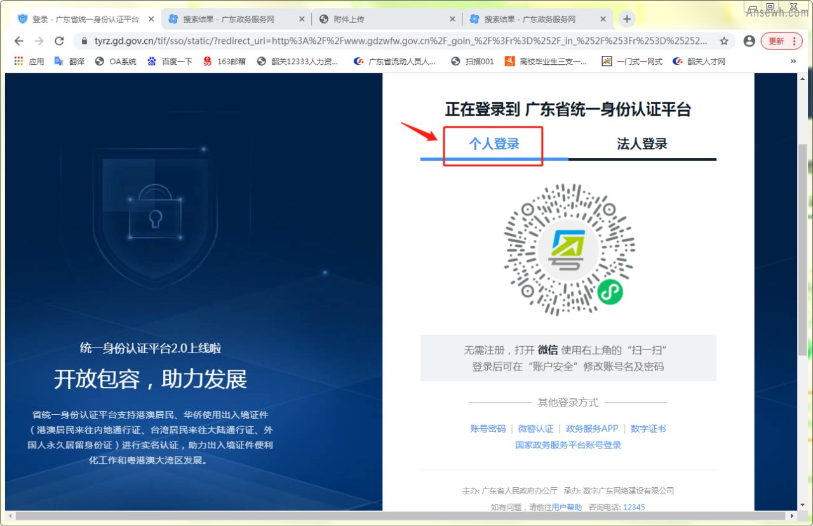The image size is (813, 526).
Task: Open the Chrome profile avatar icon
Action: pos(749,41)
